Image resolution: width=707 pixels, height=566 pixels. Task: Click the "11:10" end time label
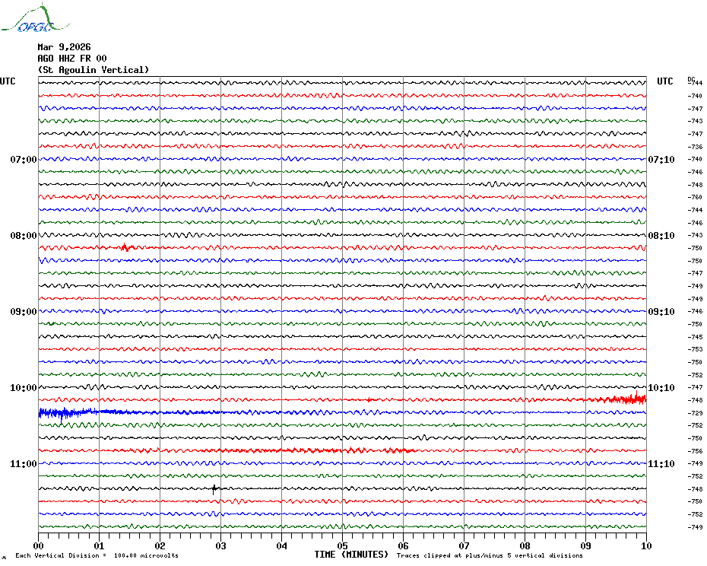[x=661, y=464]
